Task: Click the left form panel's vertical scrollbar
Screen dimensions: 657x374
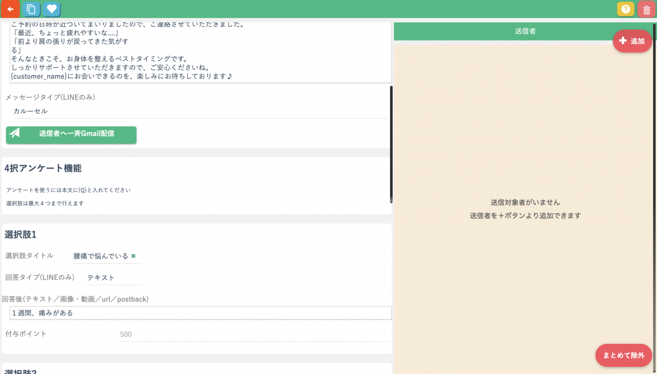Action: 391,144
